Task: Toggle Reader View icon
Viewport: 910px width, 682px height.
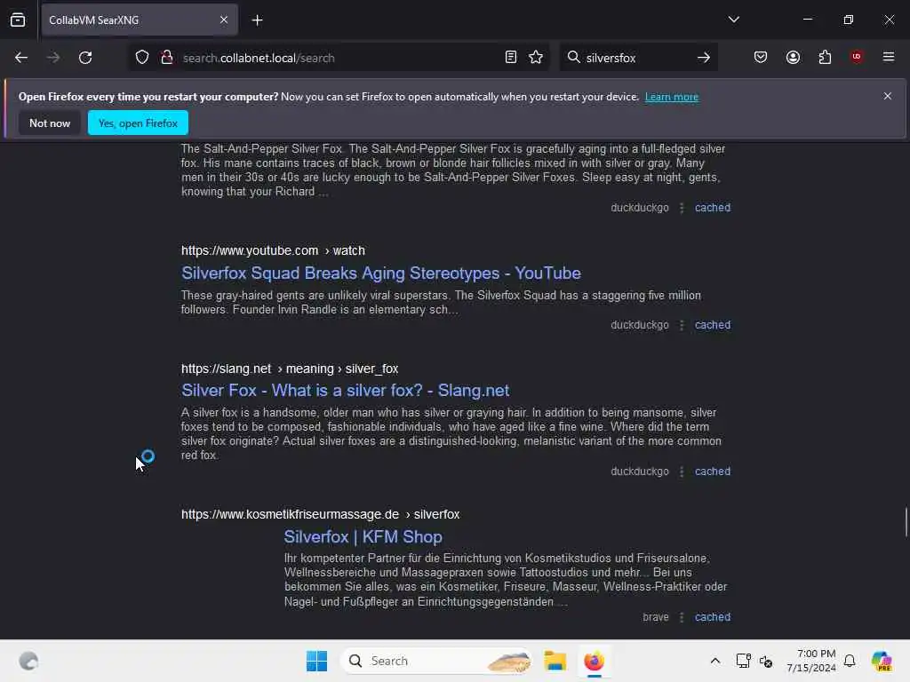Action: click(x=511, y=57)
